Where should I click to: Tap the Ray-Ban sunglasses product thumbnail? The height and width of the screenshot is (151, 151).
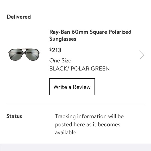pos(24,55)
